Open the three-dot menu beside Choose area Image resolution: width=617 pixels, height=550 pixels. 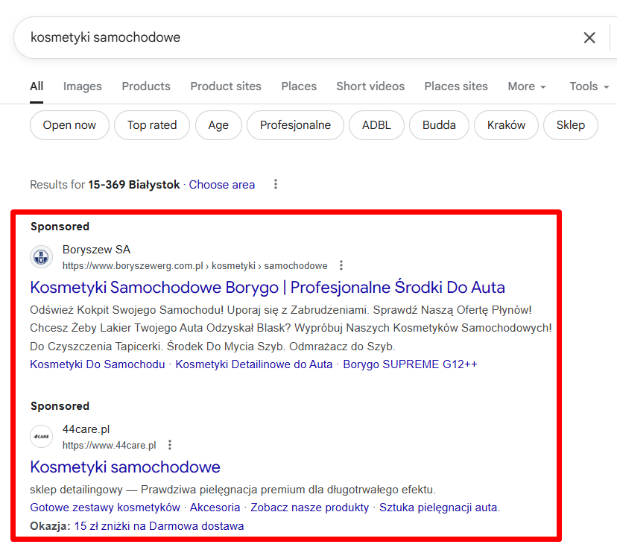(x=276, y=184)
